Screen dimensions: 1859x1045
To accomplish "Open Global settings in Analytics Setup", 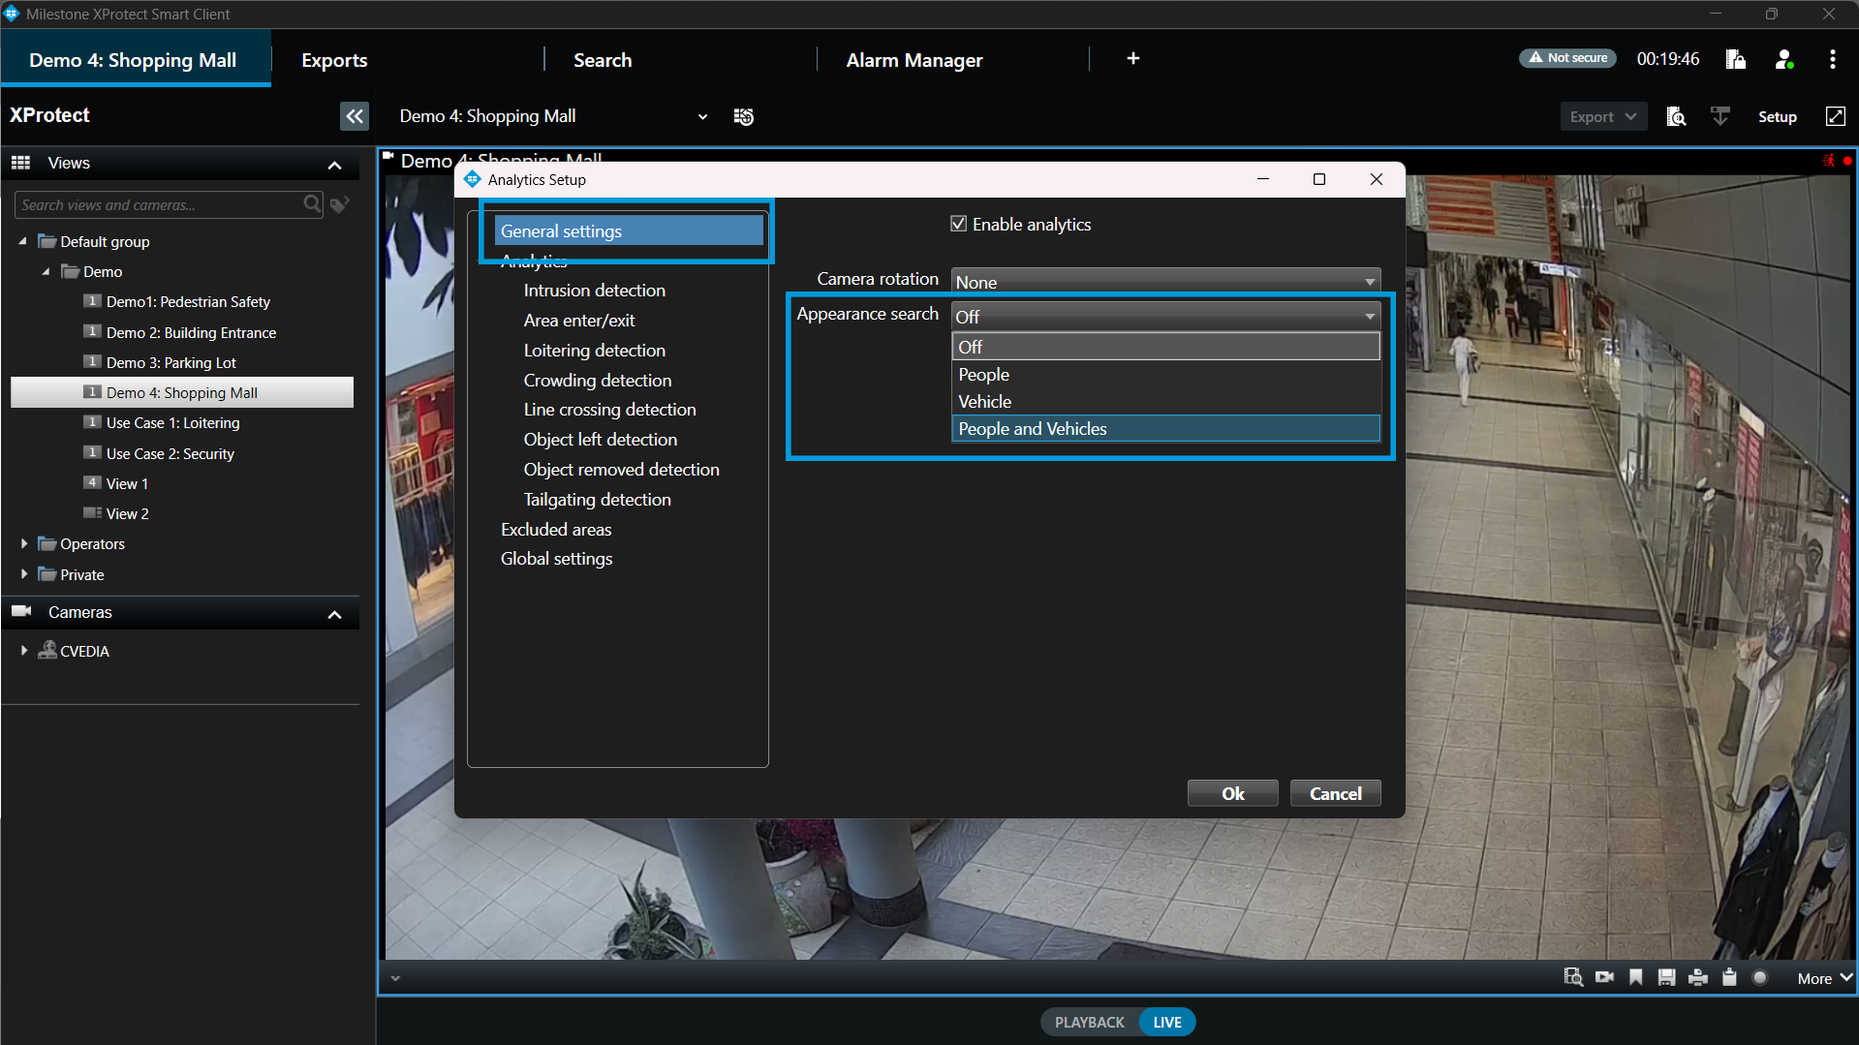I will pyautogui.click(x=556, y=558).
